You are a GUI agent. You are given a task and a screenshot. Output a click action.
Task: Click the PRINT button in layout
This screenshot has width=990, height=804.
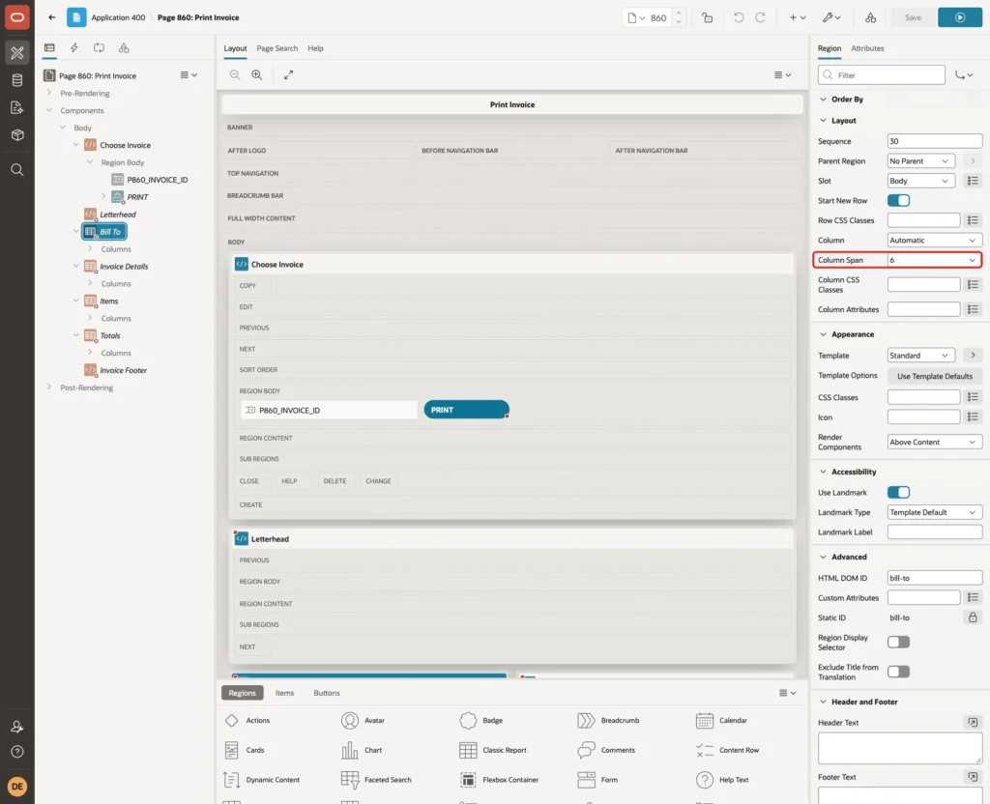(466, 410)
